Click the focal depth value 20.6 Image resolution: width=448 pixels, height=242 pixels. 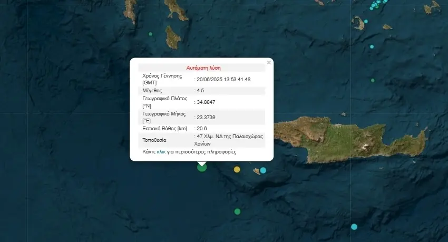(202, 128)
